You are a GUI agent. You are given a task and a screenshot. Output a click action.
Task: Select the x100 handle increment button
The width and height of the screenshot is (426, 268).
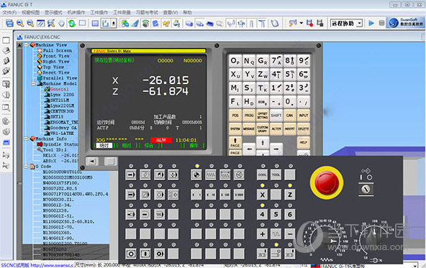225,195
